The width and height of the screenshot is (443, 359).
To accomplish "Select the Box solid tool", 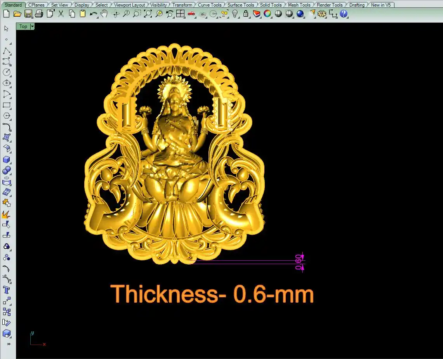I will (x=7, y=159).
